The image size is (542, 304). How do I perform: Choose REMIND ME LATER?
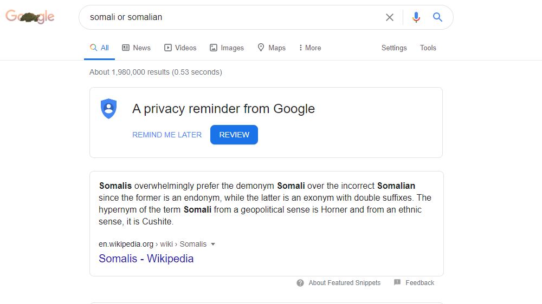(x=167, y=135)
